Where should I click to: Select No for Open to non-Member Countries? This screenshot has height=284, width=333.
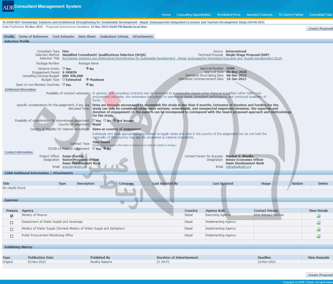(x=87, y=85)
